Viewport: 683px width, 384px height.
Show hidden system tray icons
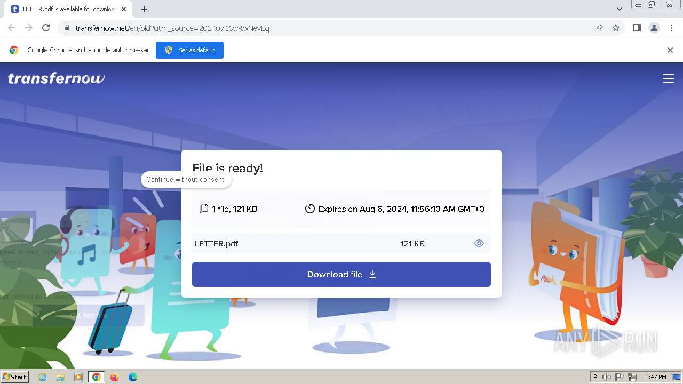coord(595,377)
